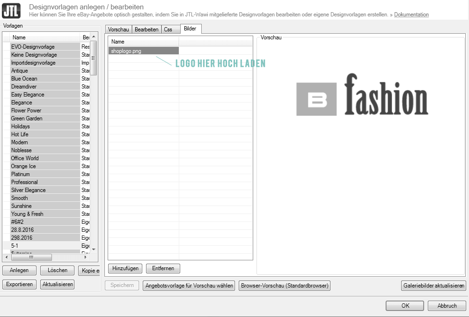Click the Löschen button
The width and height of the screenshot is (469, 317).
58,270
